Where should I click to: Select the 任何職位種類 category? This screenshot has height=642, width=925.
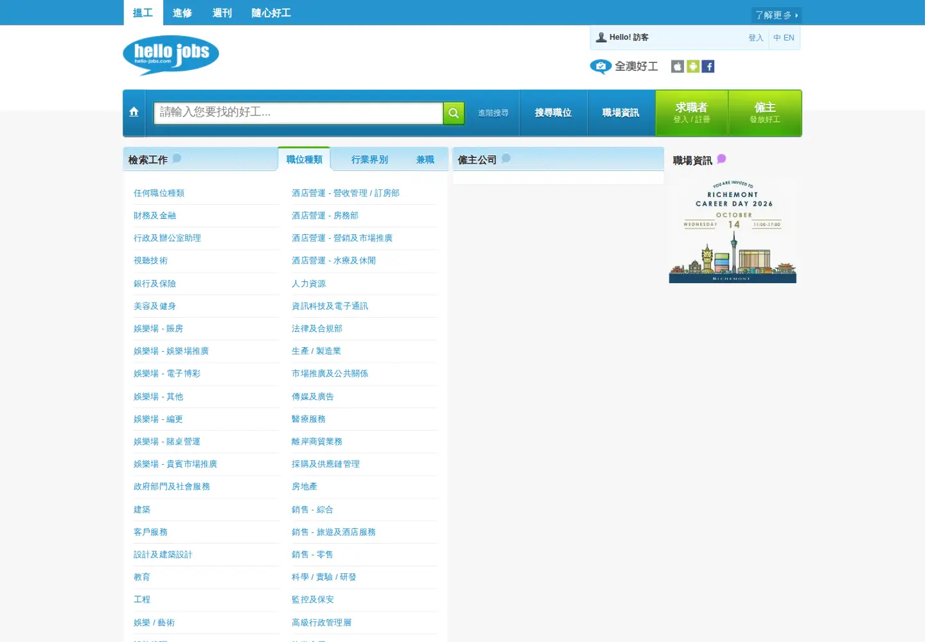159,193
